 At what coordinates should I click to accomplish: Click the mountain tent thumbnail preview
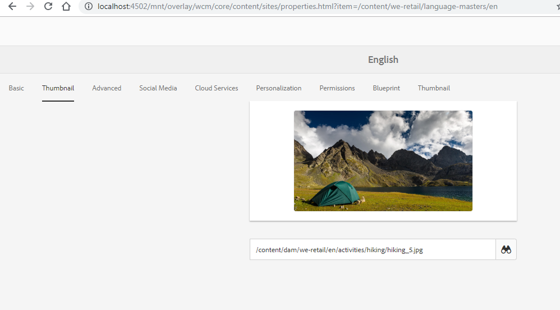pos(383,161)
